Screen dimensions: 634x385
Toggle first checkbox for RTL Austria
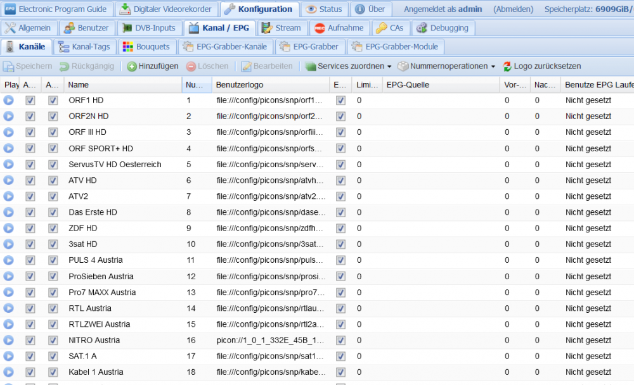click(30, 308)
